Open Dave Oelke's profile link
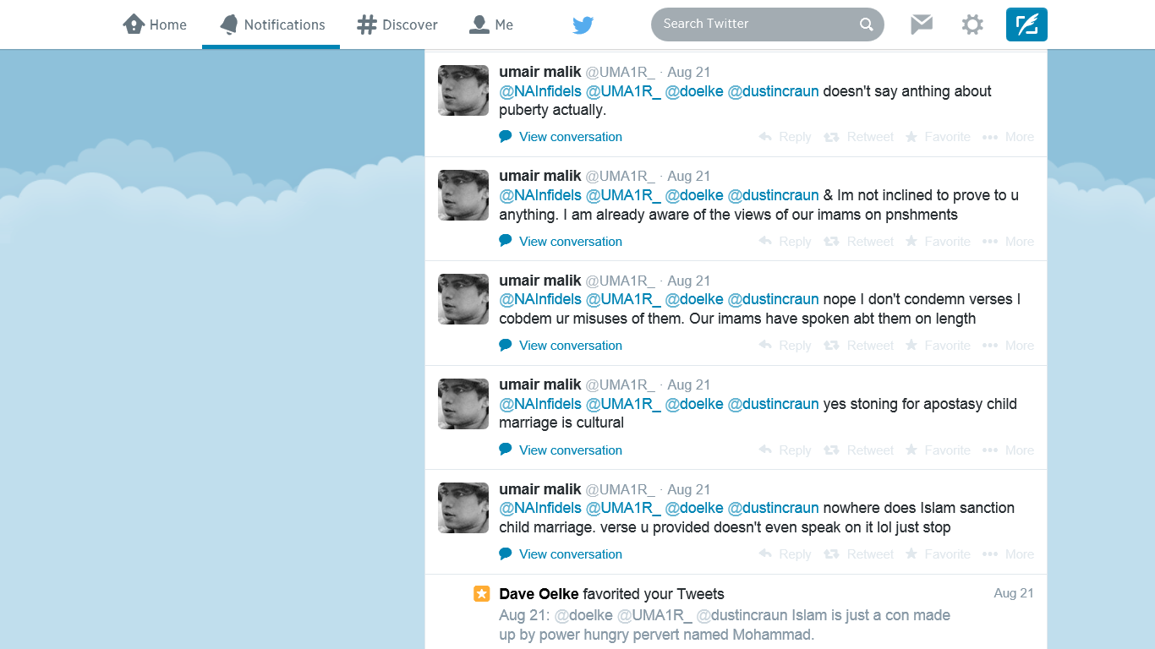This screenshot has width=1155, height=649. tap(539, 594)
